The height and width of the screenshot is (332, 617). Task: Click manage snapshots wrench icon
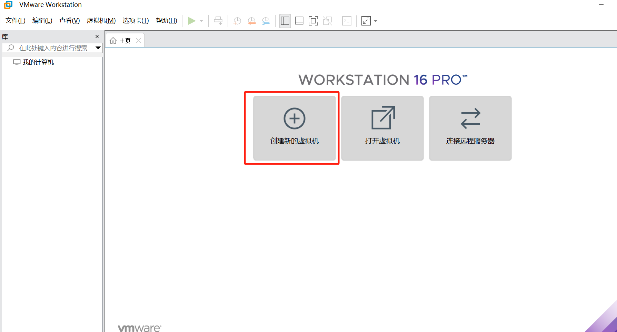click(266, 21)
